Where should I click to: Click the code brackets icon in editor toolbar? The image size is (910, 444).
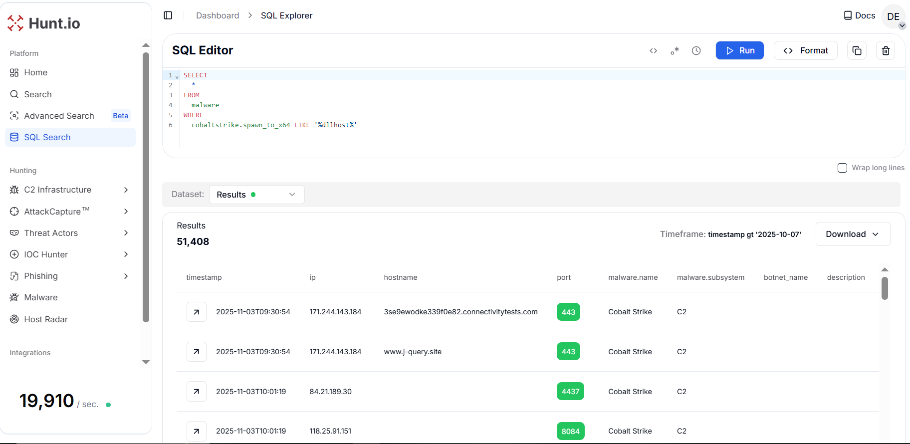click(653, 51)
